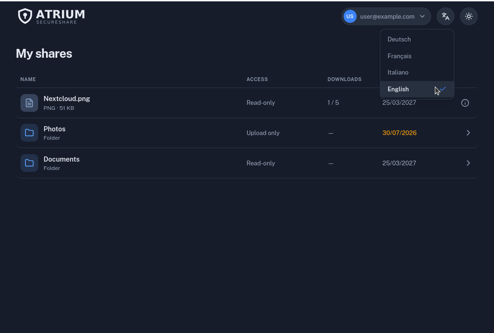494x333 pixels.
Task: Click the ACCESS column header
Action: [257, 79]
